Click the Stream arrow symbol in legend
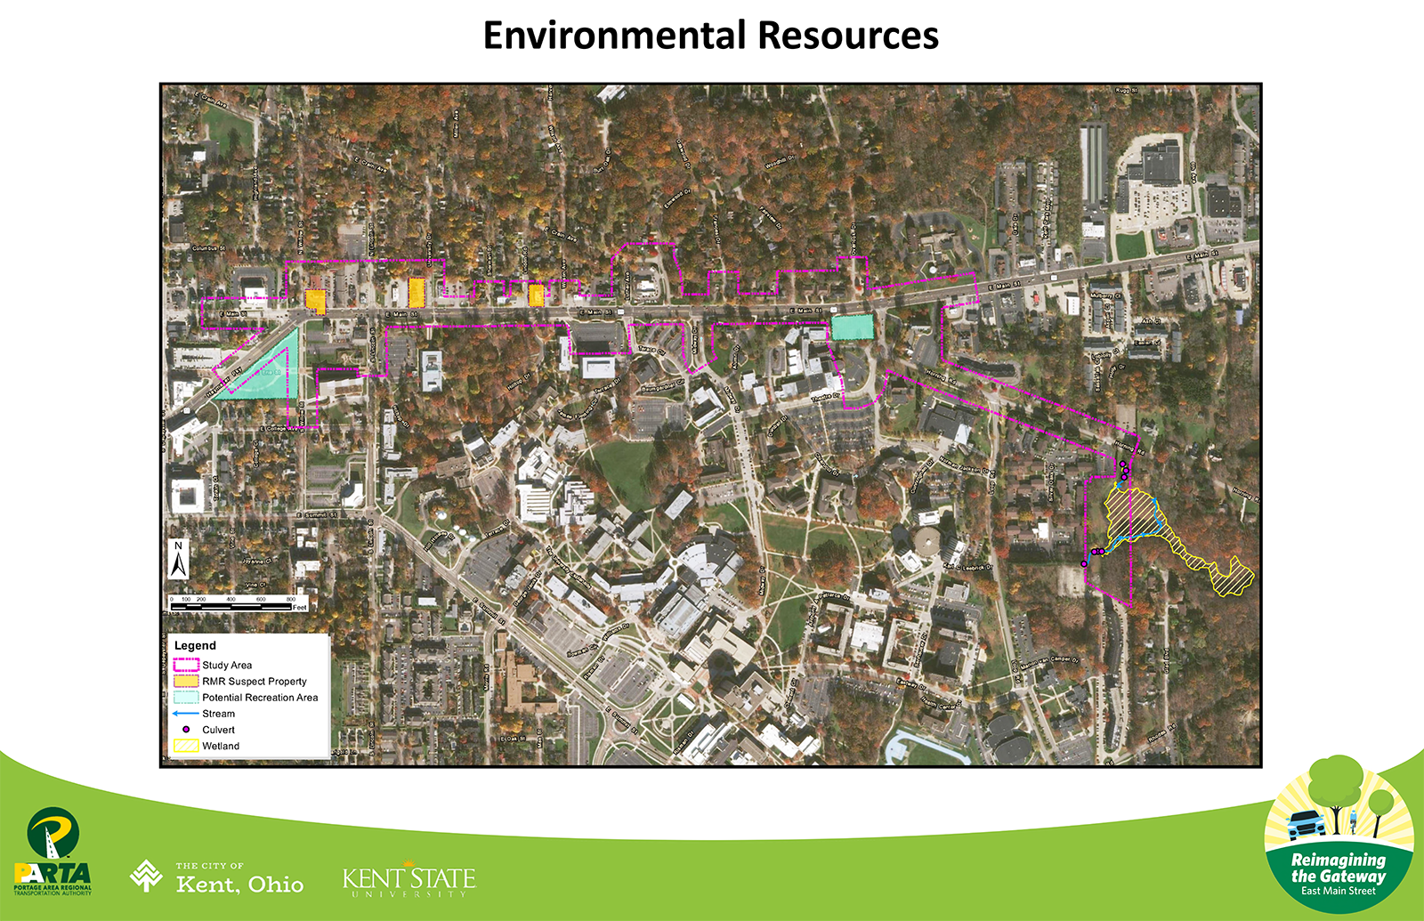 coord(186,714)
